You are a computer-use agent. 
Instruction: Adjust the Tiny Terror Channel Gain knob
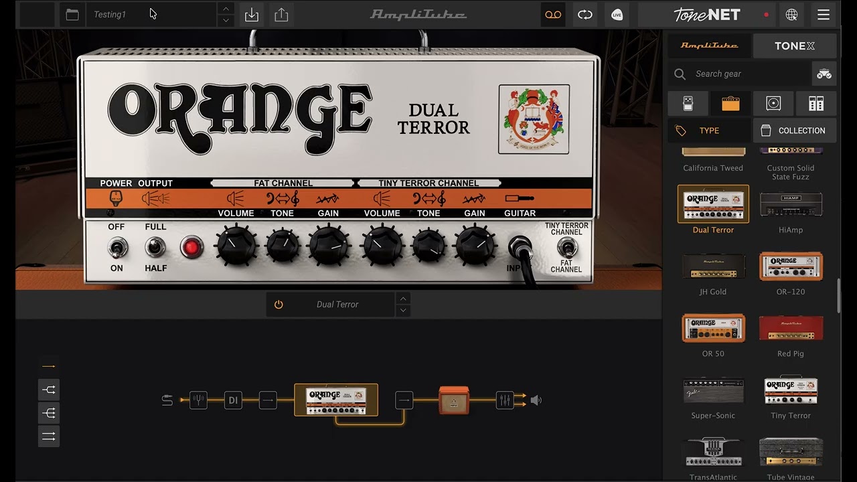tap(475, 246)
